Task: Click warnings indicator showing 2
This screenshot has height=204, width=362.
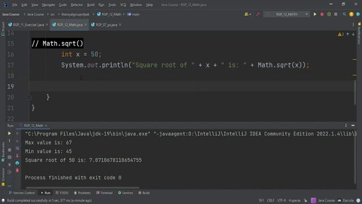Action: point(341,35)
